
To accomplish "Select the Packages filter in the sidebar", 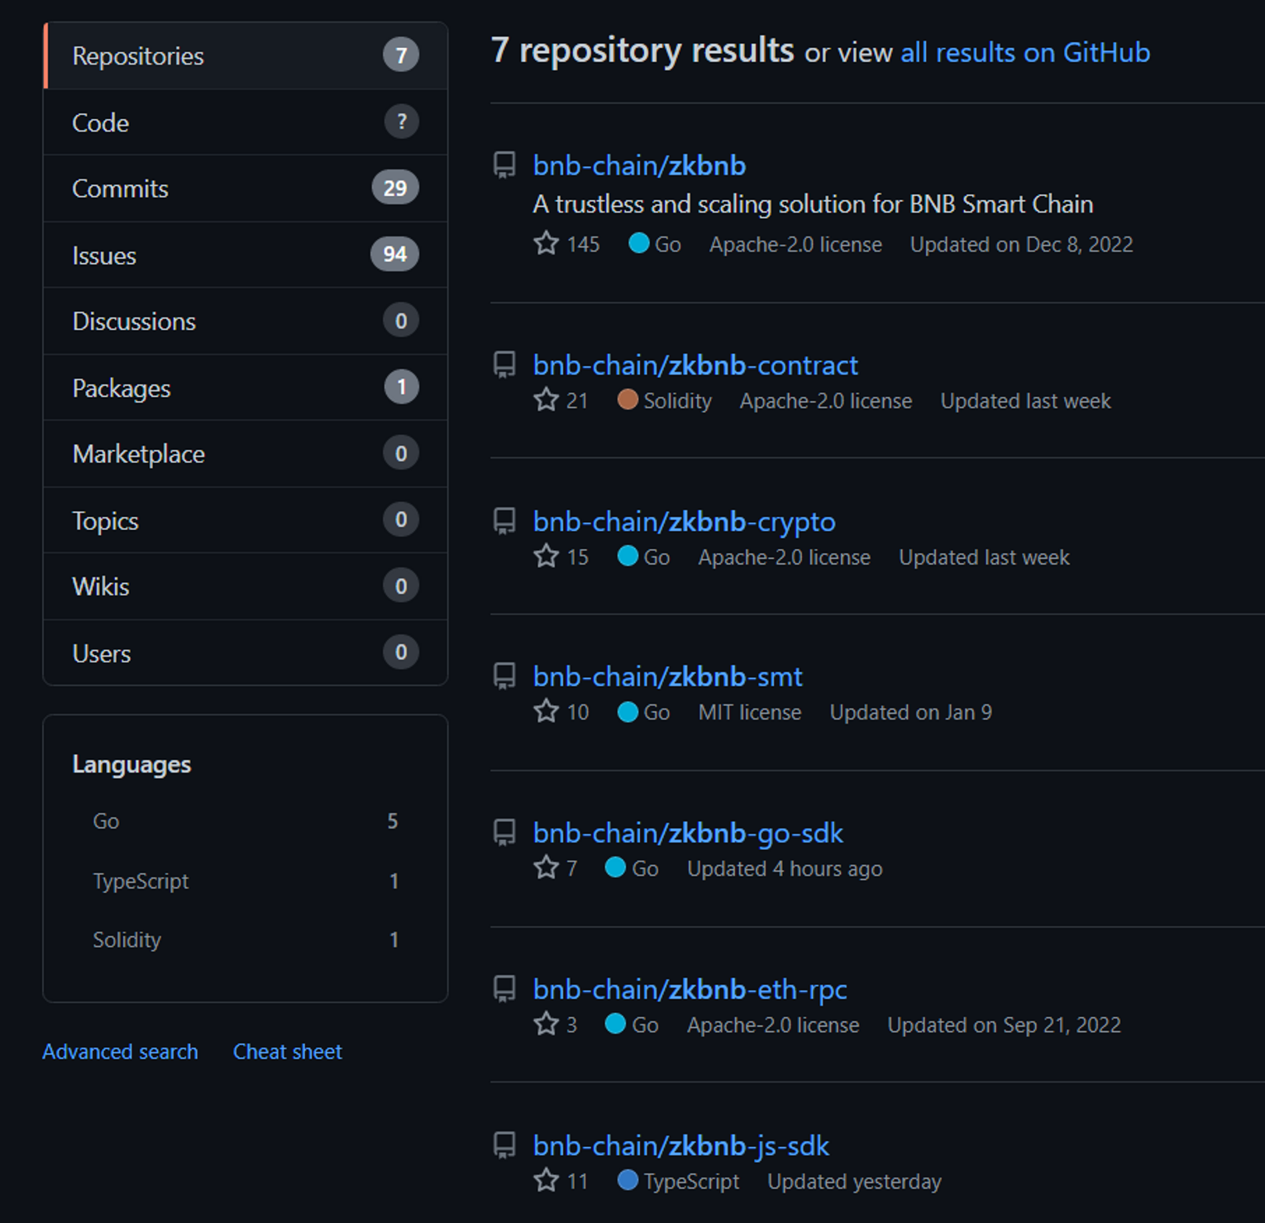I will coord(122,388).
